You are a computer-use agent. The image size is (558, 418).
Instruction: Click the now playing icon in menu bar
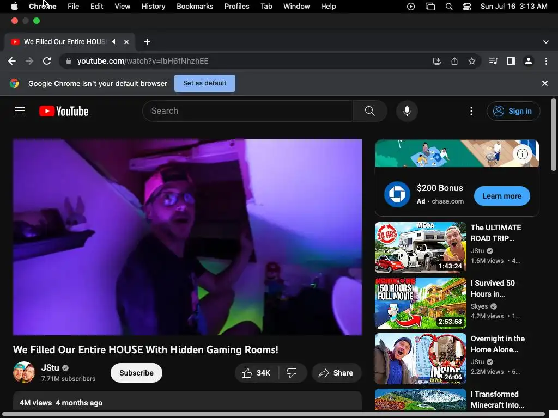coord(411,7)
